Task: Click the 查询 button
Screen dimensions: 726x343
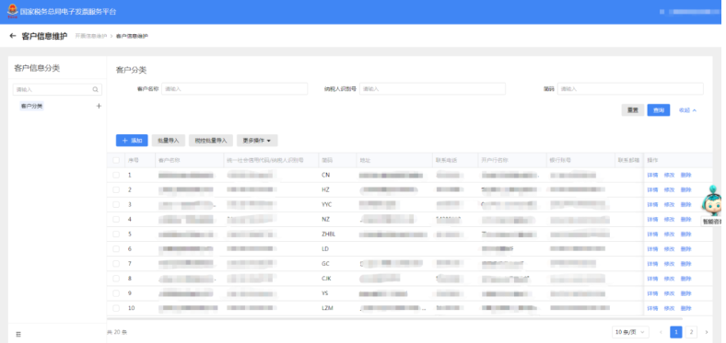Action: click(x=659, y=110)
